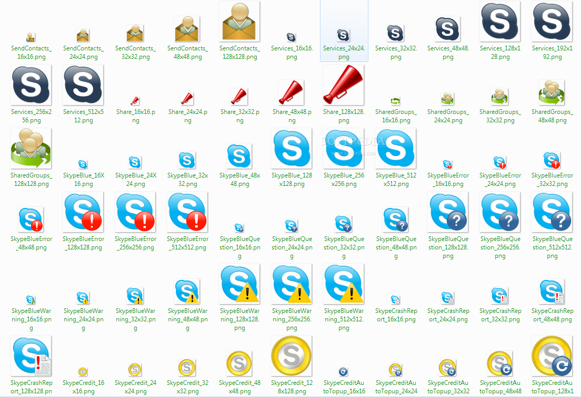Select the SendContacts_128x128 envelope icon
Image resolution: width=581 pixels, height=397 pixels.
[x=239, y=21]
